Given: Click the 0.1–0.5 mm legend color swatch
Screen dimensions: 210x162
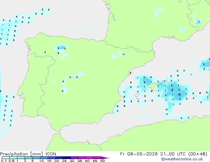Looking at the screenshot, I should (x=6, y=158).
